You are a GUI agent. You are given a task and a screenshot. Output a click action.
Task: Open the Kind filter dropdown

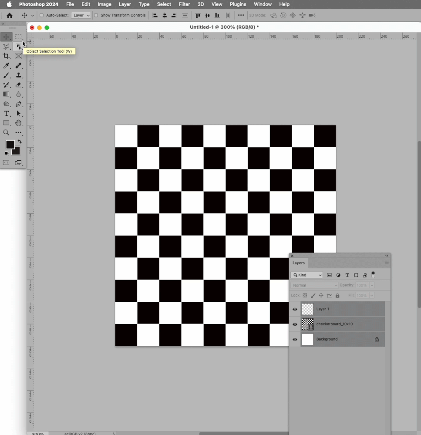point(307,275)
